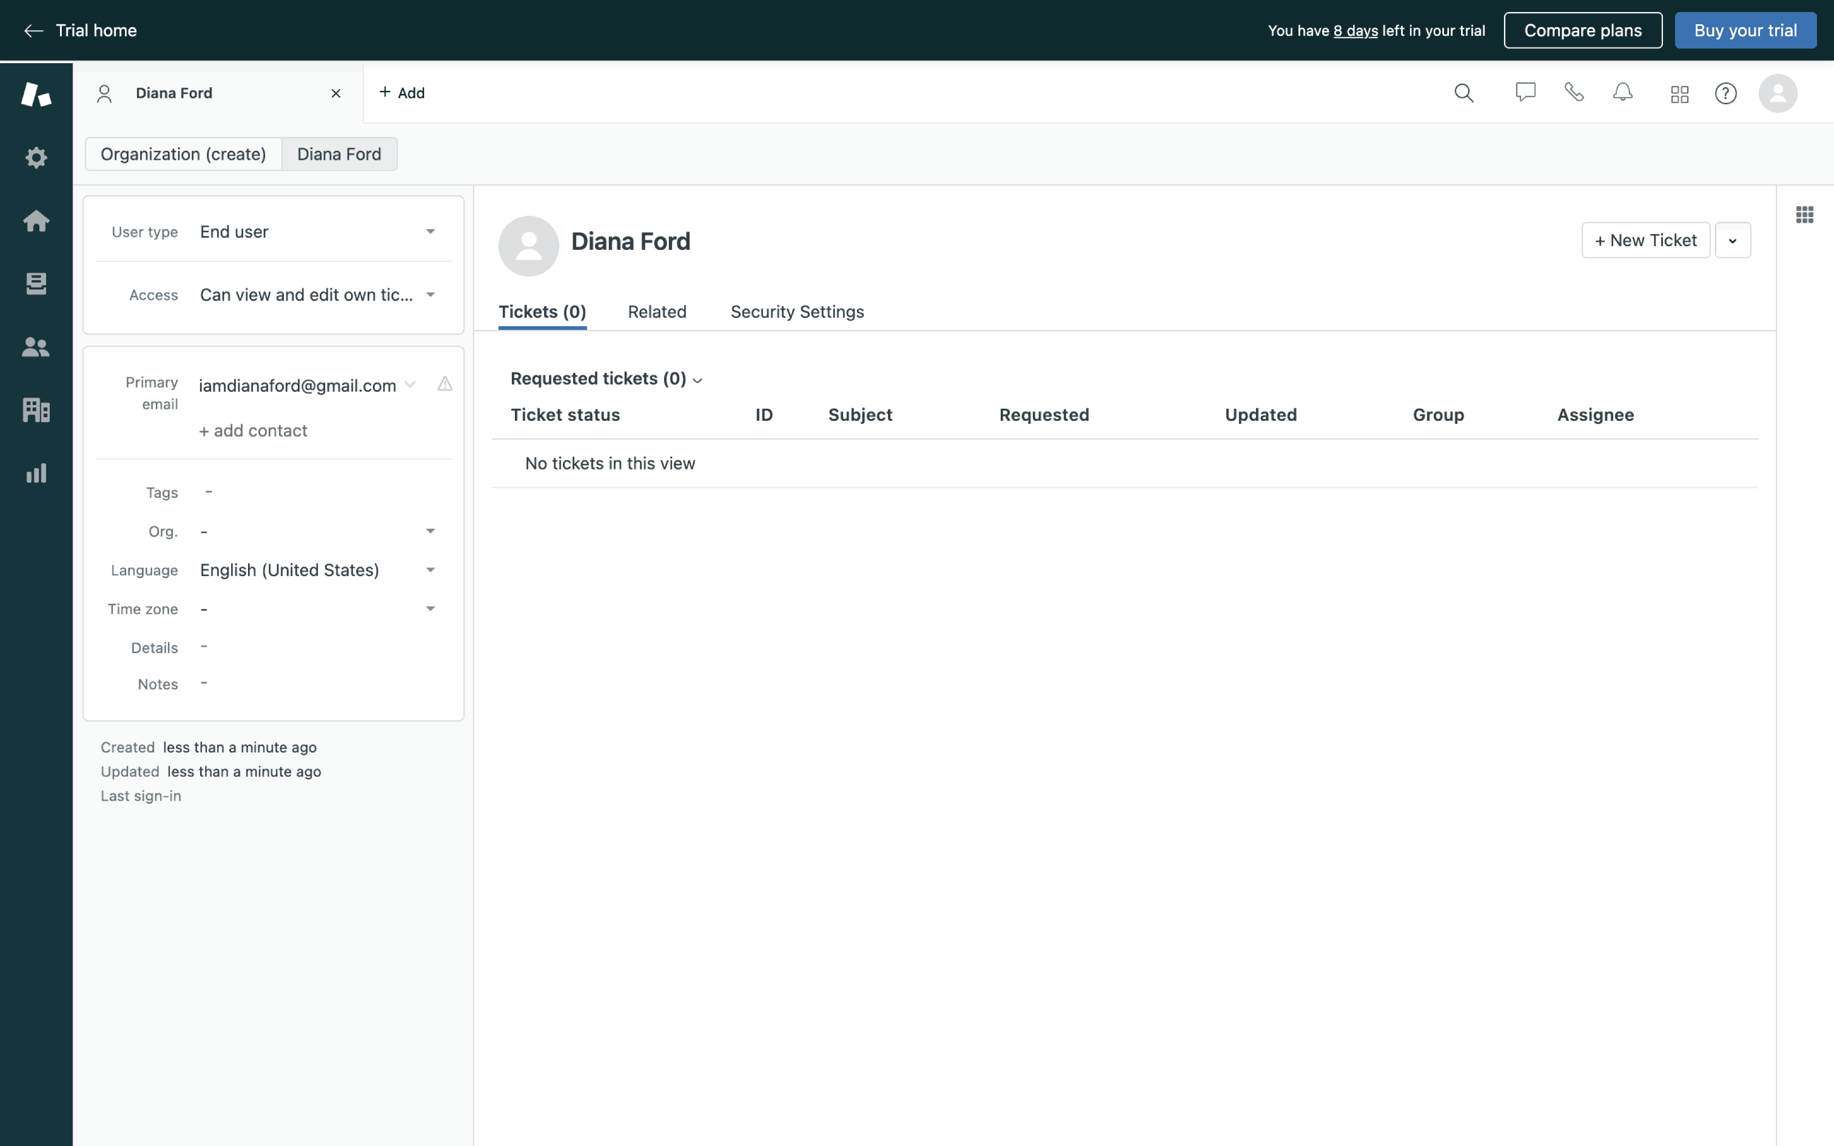Image resolution: width=1834 pixels, height=1146 pixels.
Task: Open the Language dropdown
Action: pyautogui.click(x=430, y=570)
